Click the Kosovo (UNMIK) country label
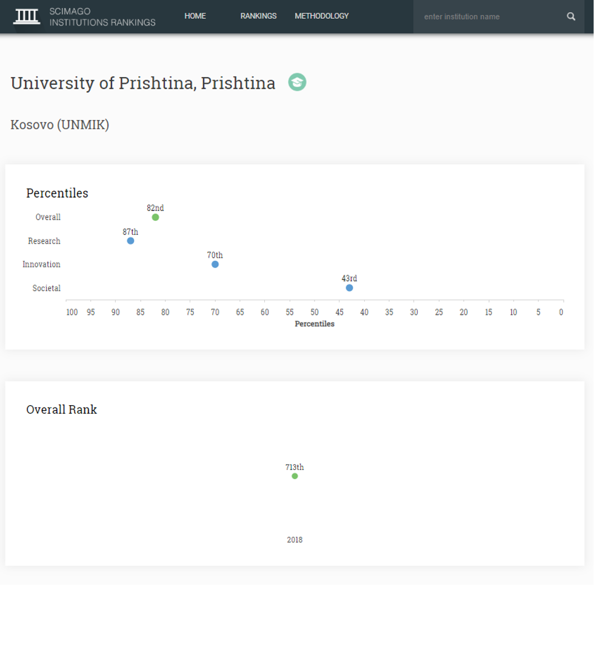This screenshot has height=658, width=594. pyautogui.click(x=60, y=125)
